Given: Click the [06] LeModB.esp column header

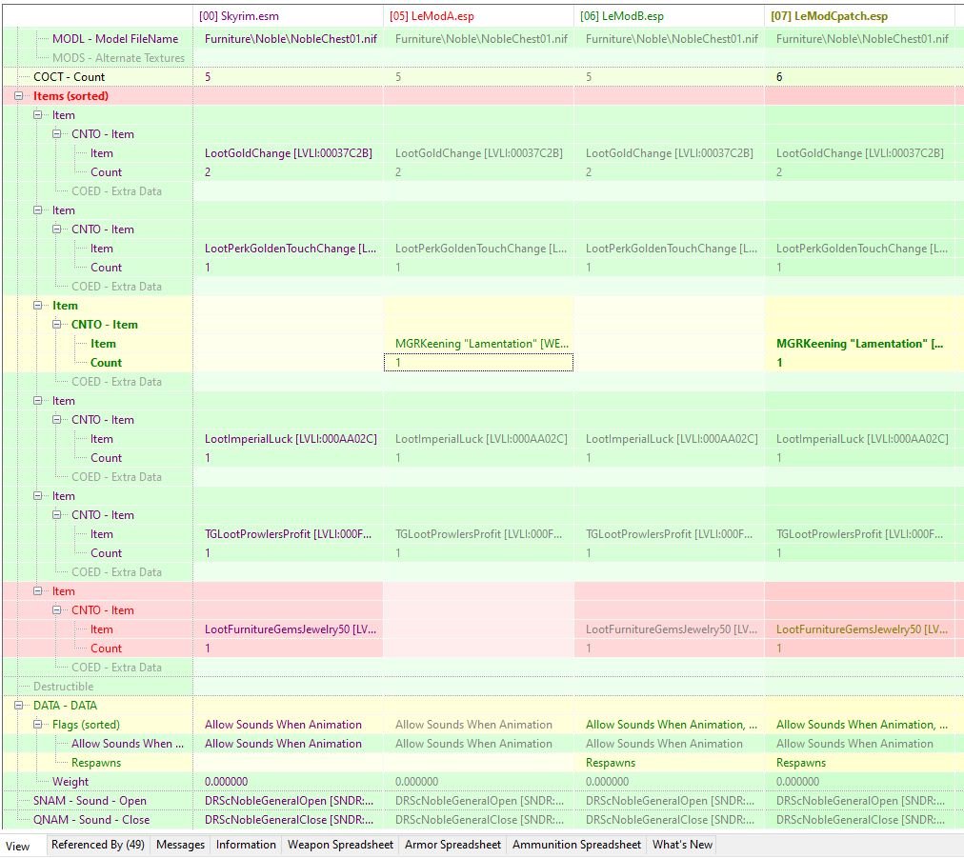Looking at the screenshot, I should [x=669, y=16].
